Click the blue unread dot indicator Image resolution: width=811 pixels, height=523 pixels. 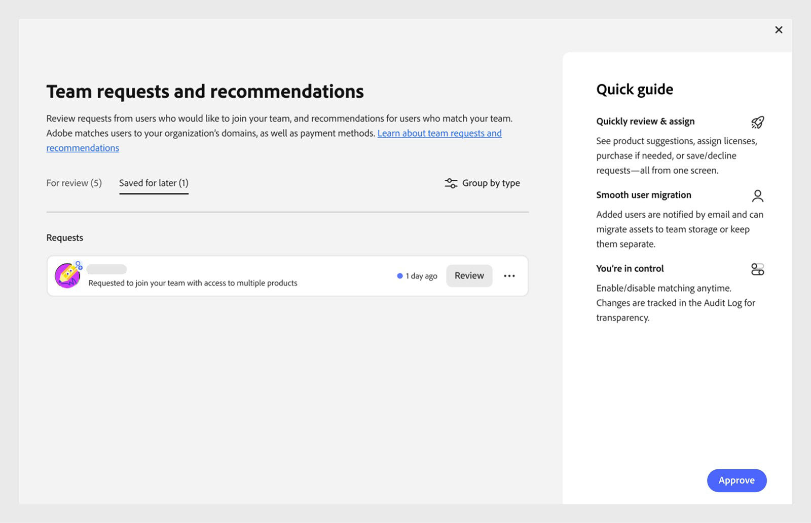pos(400,276)
